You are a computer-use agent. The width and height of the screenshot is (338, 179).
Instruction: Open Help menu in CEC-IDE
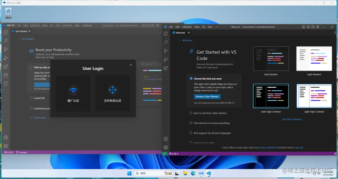77,25
